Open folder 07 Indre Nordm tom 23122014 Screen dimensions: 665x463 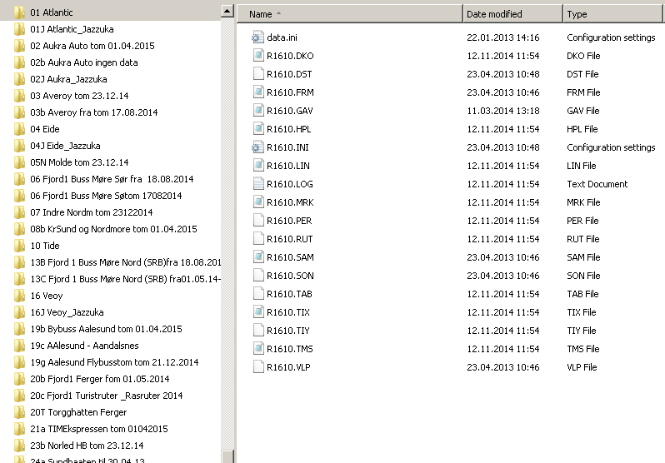92,212
